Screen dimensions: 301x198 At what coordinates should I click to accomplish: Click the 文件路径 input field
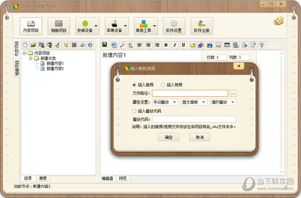pos(190,93)
